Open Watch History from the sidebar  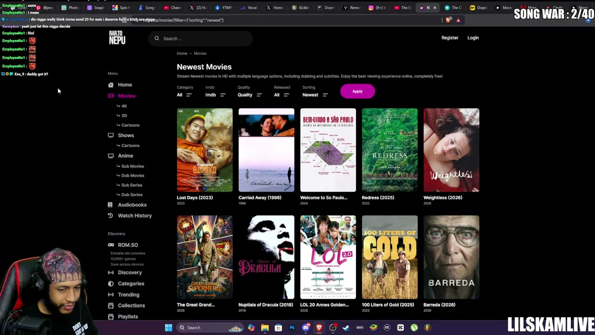[135, 215]
